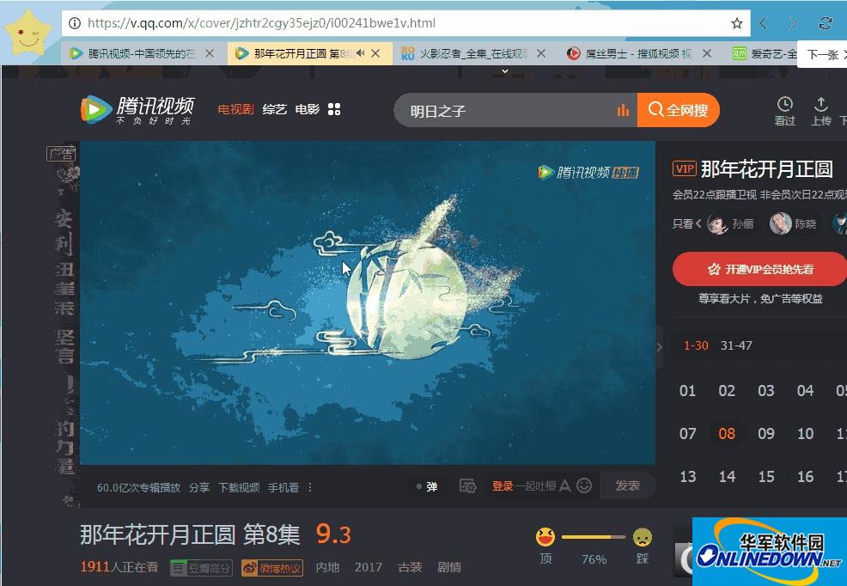Viewport: 847px width, 586px height.
Task: Select episode range 1-30
Action: click(x=696, y=345)
